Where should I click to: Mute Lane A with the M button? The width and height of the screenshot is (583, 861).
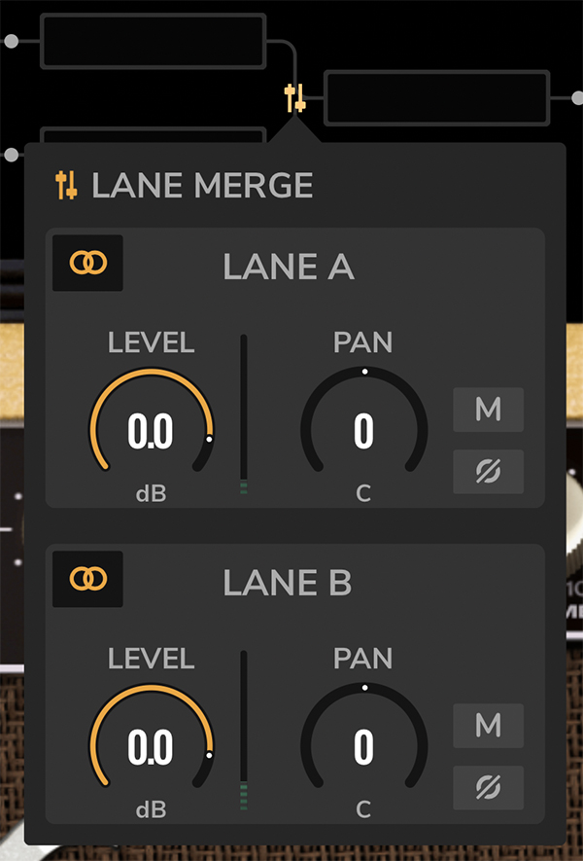click(488, 410)
